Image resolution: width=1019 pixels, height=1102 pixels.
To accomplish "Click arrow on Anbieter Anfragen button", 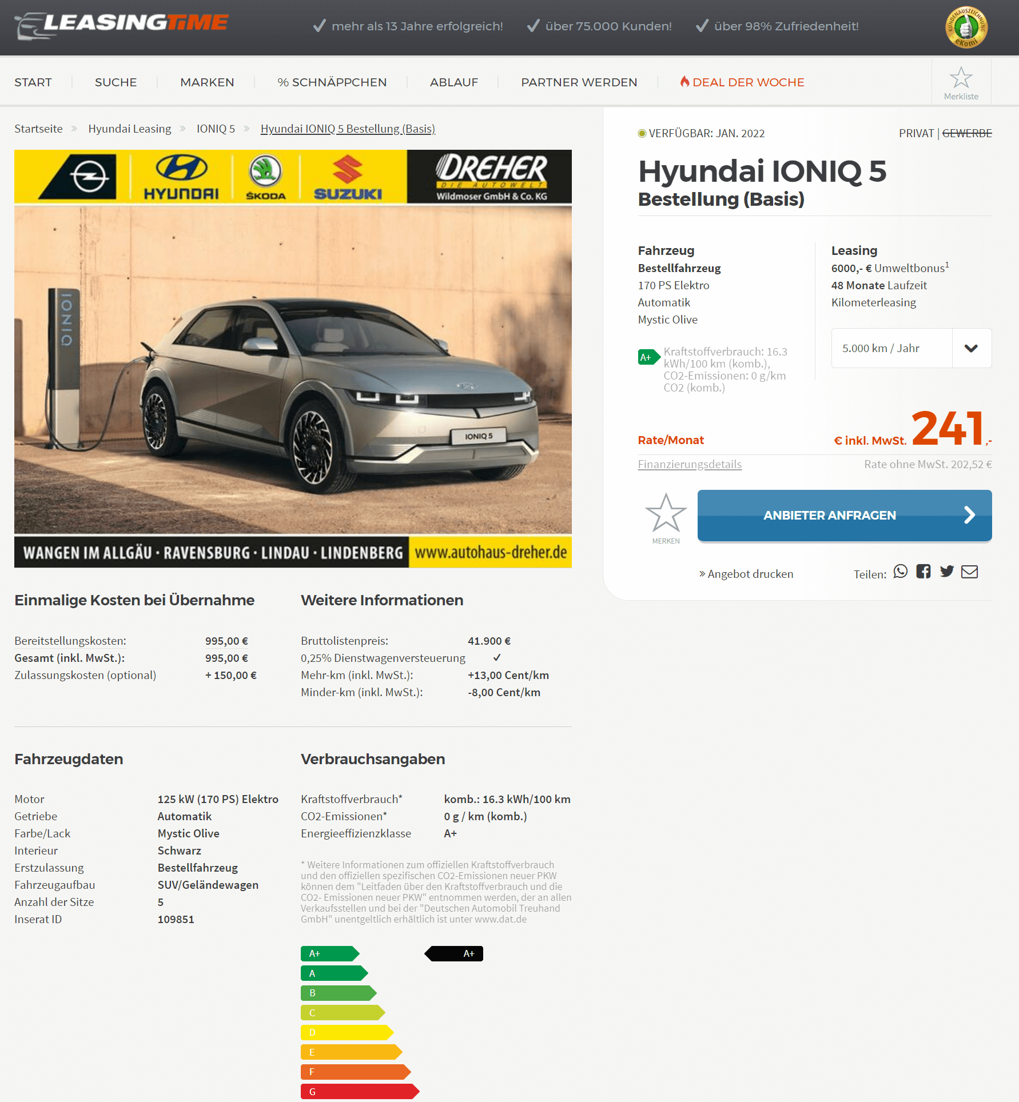I will [969, 515].
